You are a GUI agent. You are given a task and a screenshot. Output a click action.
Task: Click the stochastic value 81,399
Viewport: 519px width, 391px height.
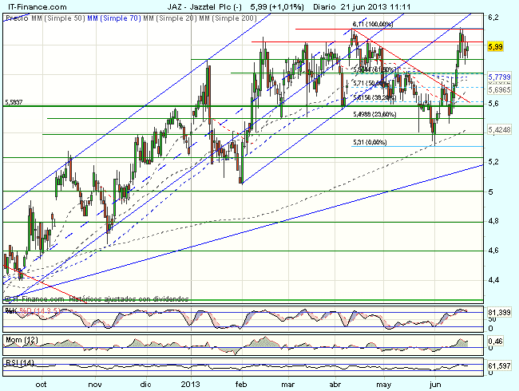pyautogui.click(x=500, y=310)
